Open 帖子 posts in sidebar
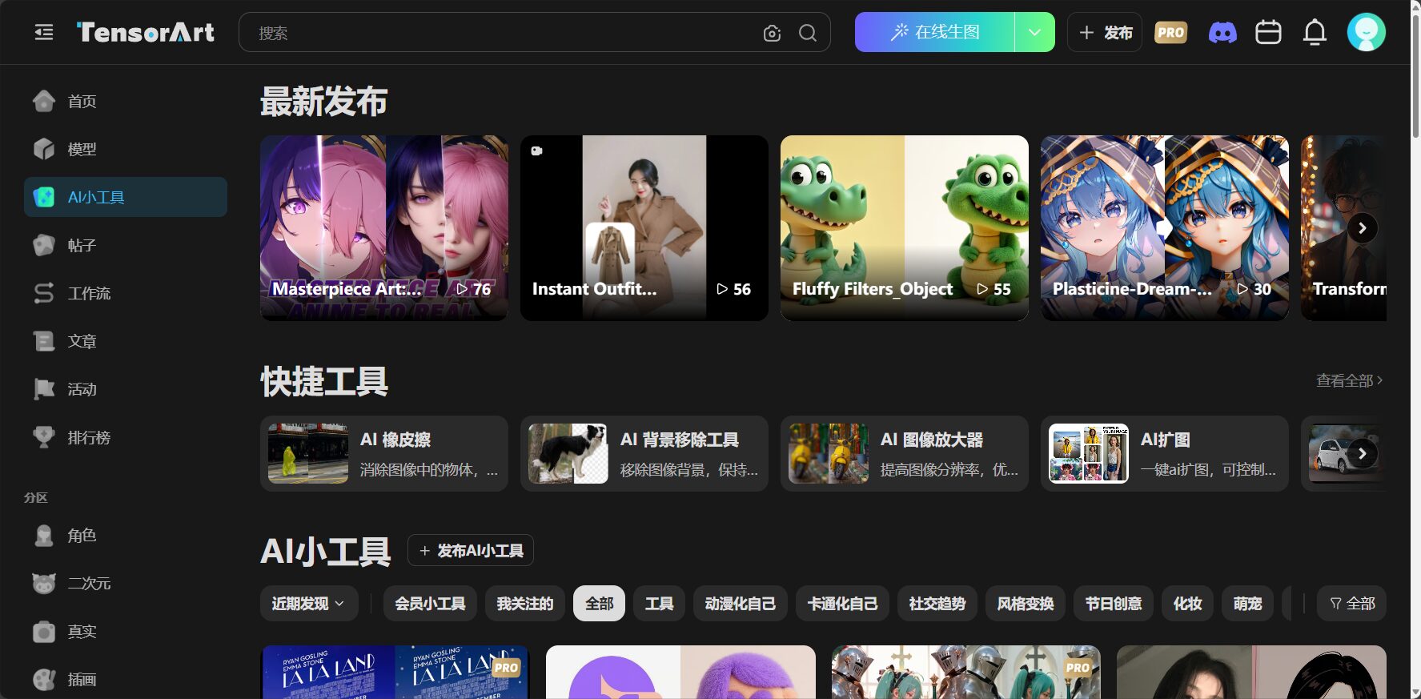Viewport: 1421px width, 699px height. click(126, 245)
